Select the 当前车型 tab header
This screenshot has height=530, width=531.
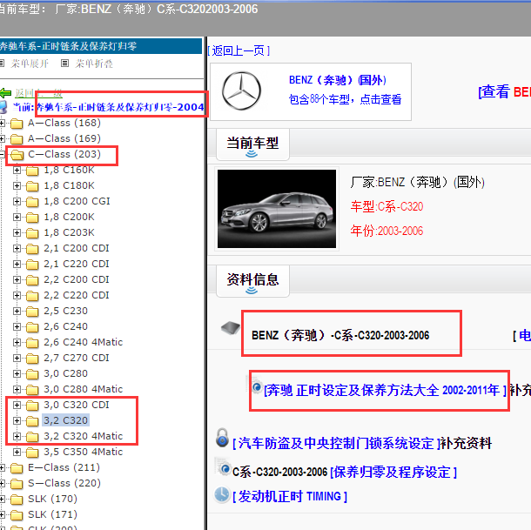pos(252,144)
